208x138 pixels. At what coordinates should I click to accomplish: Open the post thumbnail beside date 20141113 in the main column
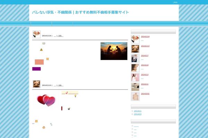[x=37, y=84]
